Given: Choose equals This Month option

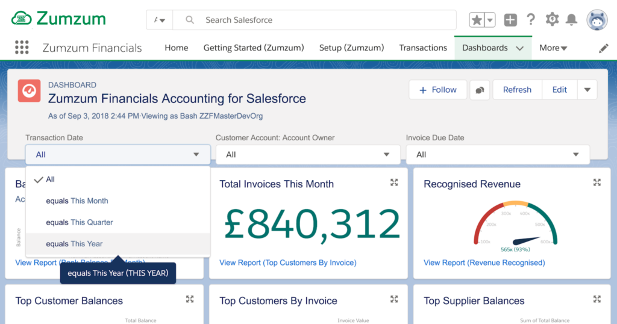Looking at the screenshot, I should (117, 201).
